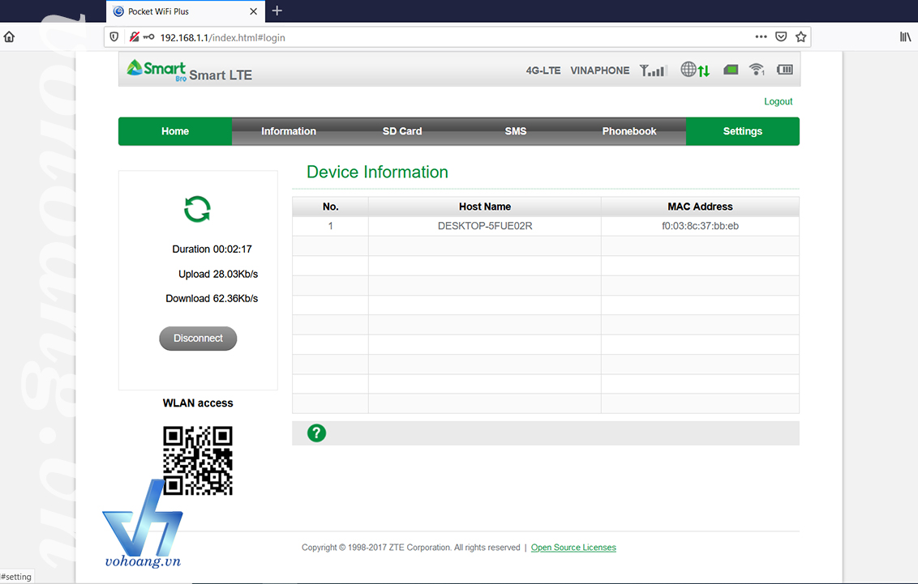Close the Pocket WiFi Plus tab

click(253, 11)
